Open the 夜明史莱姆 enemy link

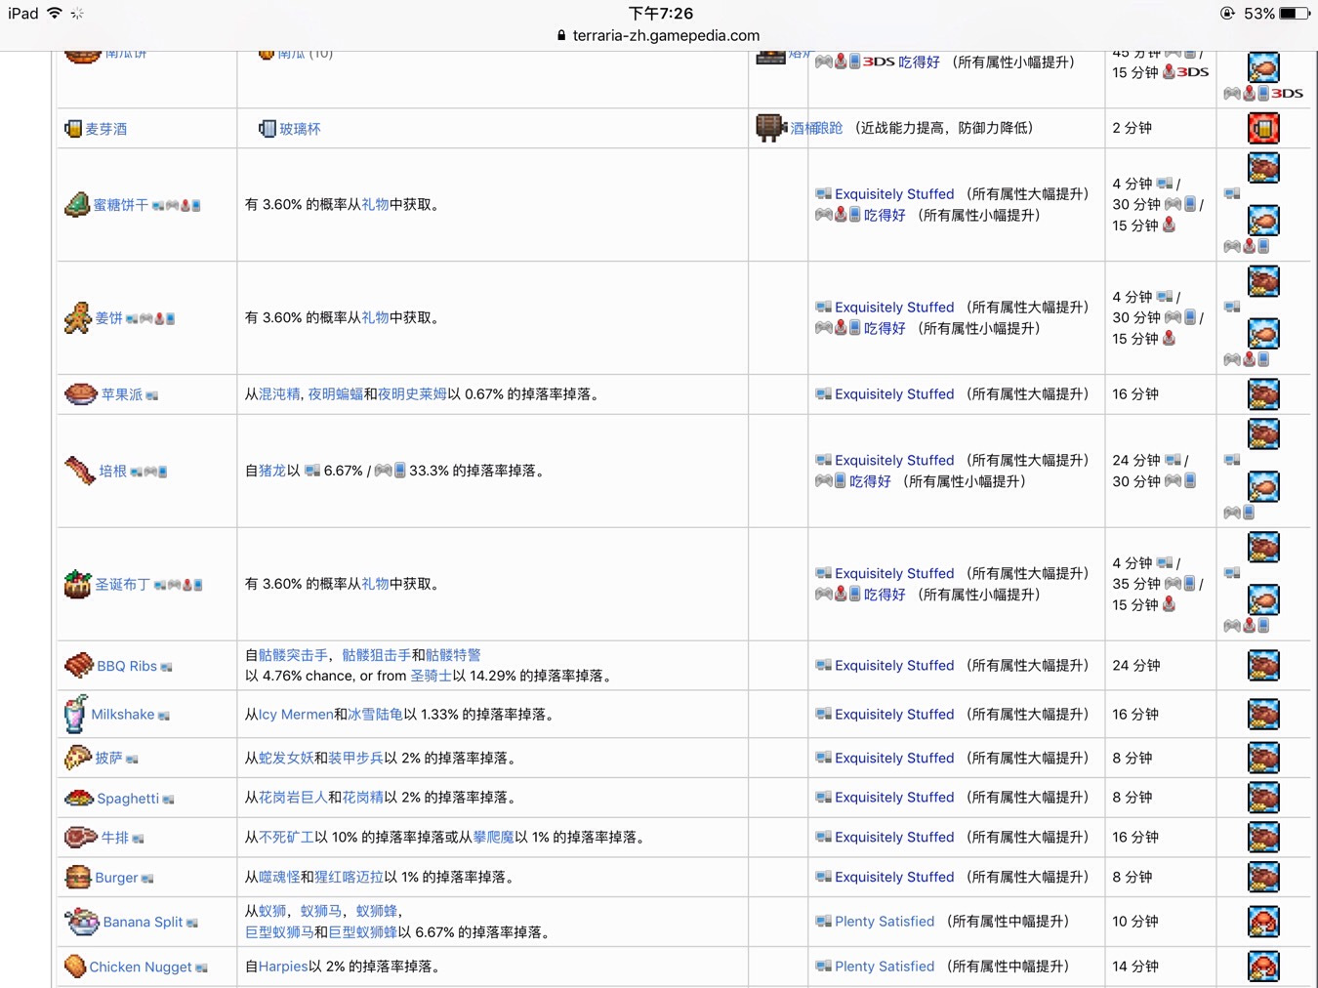click(413, 393)
